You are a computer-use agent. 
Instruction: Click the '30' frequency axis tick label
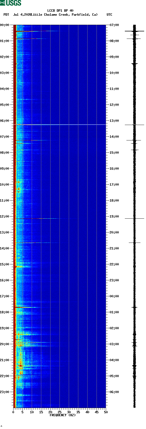tap(69, 412)
